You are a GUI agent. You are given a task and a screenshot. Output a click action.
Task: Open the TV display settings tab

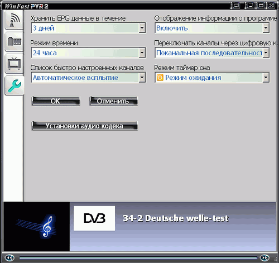14,64
